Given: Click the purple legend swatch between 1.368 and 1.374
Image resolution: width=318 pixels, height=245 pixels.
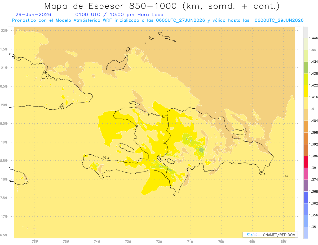Looking at the screenshot, I should (306, 186).
